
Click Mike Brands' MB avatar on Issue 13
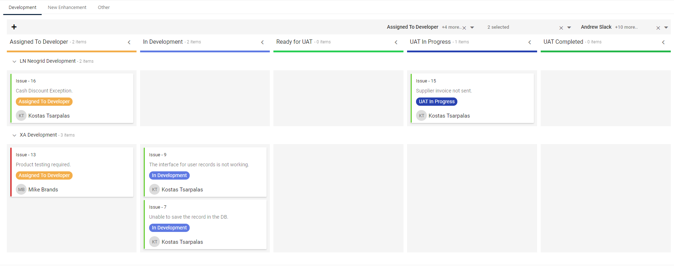tap(21, 190)
